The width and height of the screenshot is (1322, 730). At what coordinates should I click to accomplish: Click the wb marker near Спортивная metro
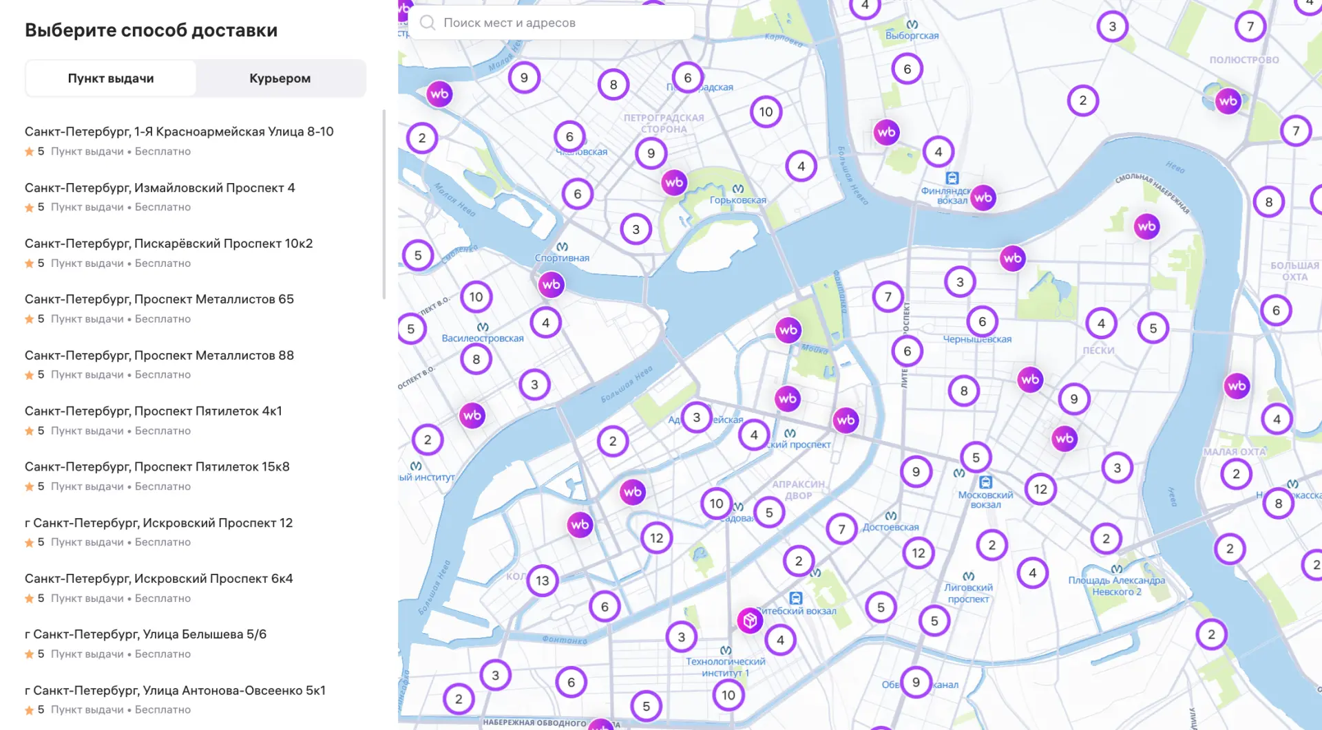click(551, 285)
